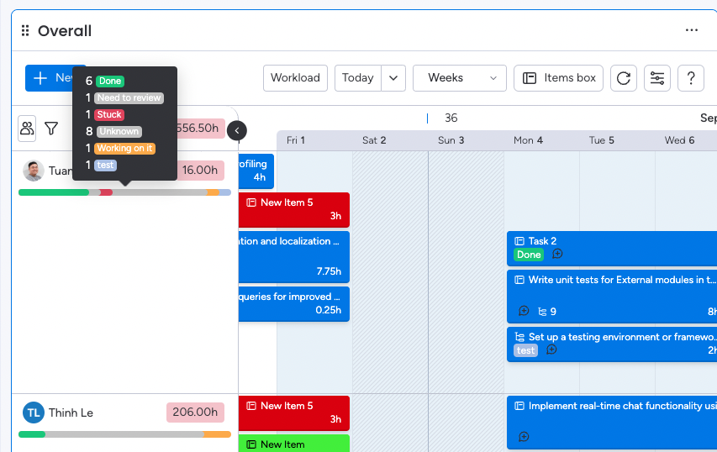Open the settings sliders icon
717x452 pixels.
tap(656, 78)
